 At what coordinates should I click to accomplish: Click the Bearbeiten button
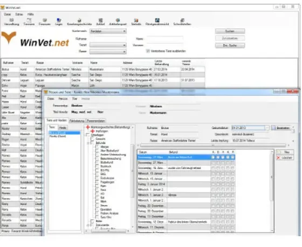(281, 128)
